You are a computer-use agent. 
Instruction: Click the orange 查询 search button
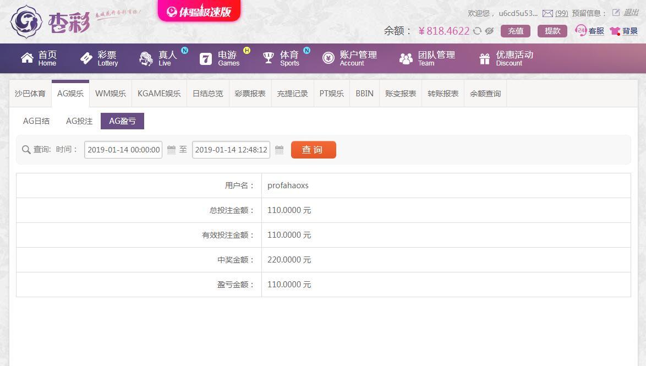point(314,150)
